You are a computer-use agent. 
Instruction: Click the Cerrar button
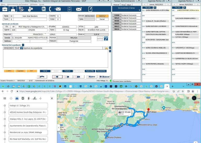click(45, 71)
